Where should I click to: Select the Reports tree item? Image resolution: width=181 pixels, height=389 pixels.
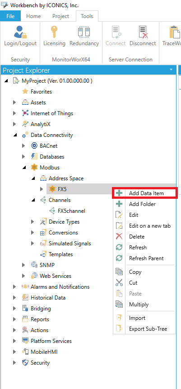pyautogui.click(x=40, y=319)
